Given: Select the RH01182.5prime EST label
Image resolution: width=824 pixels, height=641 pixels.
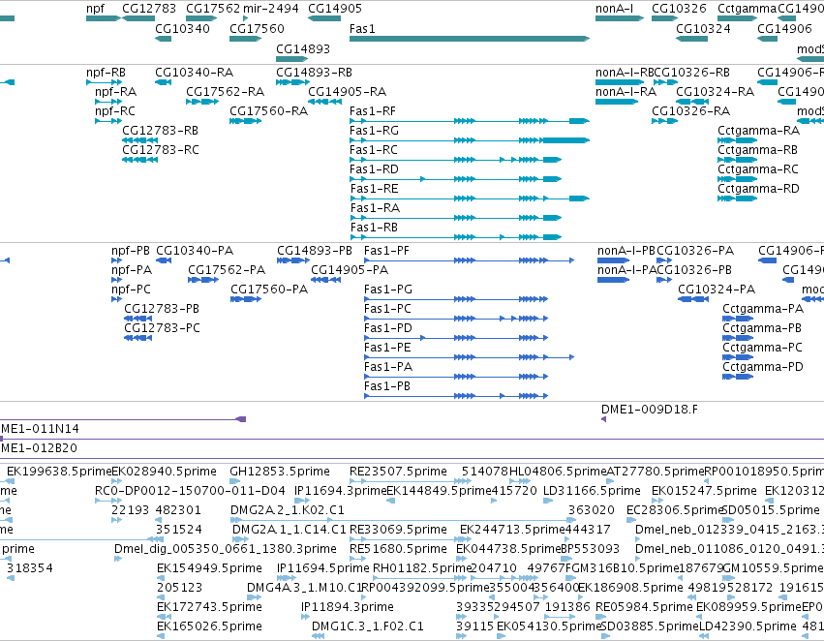Looking at the screenshot, I should point(422,568).
